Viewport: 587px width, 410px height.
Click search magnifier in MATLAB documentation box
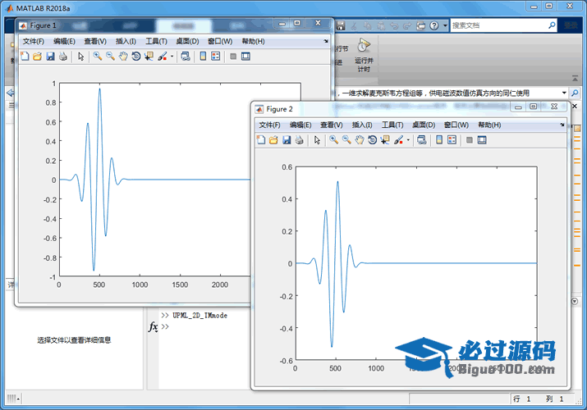(x=552, y=25)
